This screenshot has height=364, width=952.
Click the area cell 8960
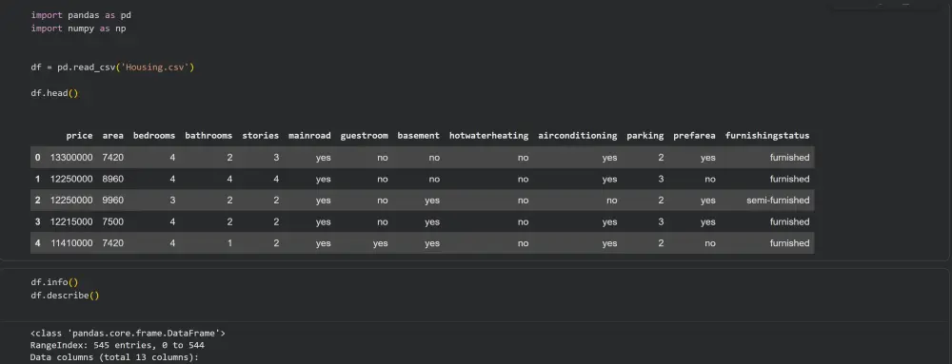tap(113, 179)
